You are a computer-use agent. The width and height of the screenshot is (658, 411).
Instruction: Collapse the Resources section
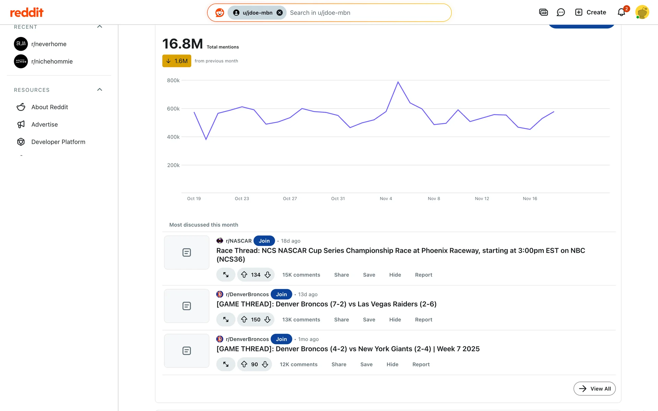(100, 90)
